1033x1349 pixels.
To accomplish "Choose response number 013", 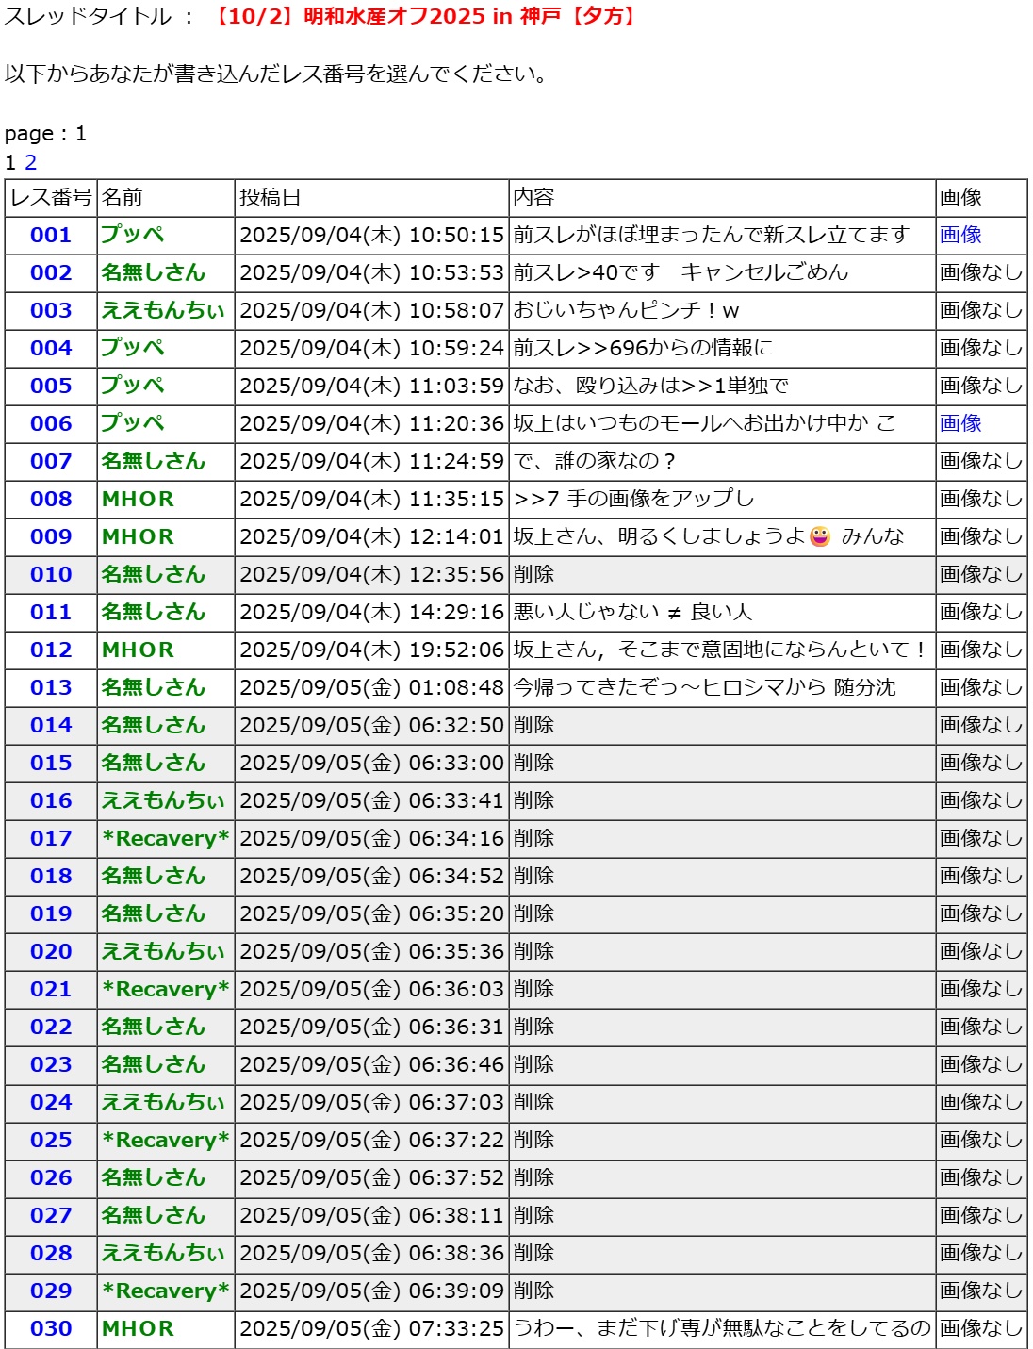I will (x=51, y=688).
